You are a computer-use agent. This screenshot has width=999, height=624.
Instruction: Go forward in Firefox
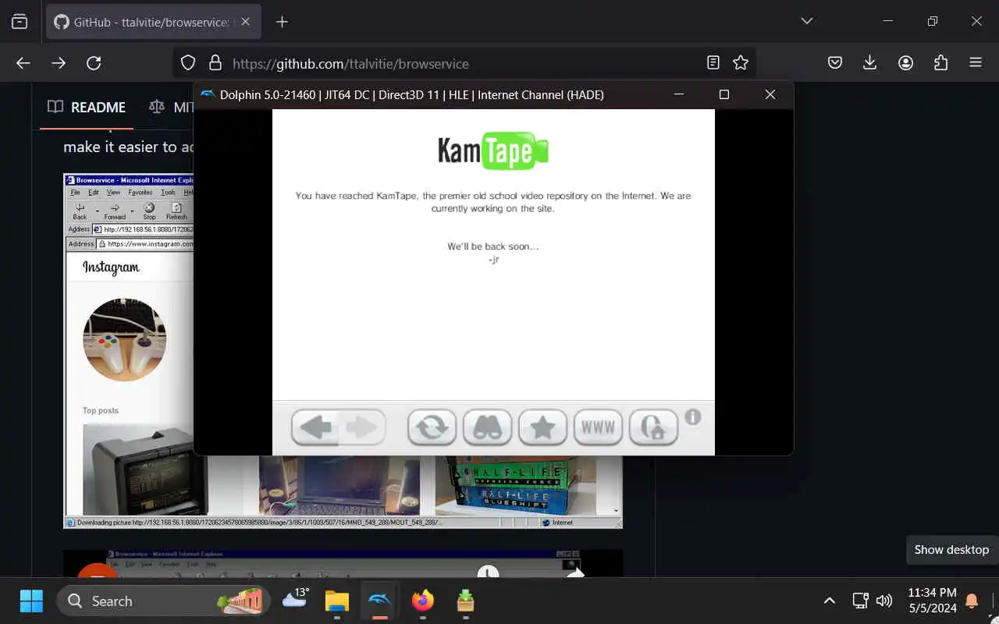coord(59,63)
